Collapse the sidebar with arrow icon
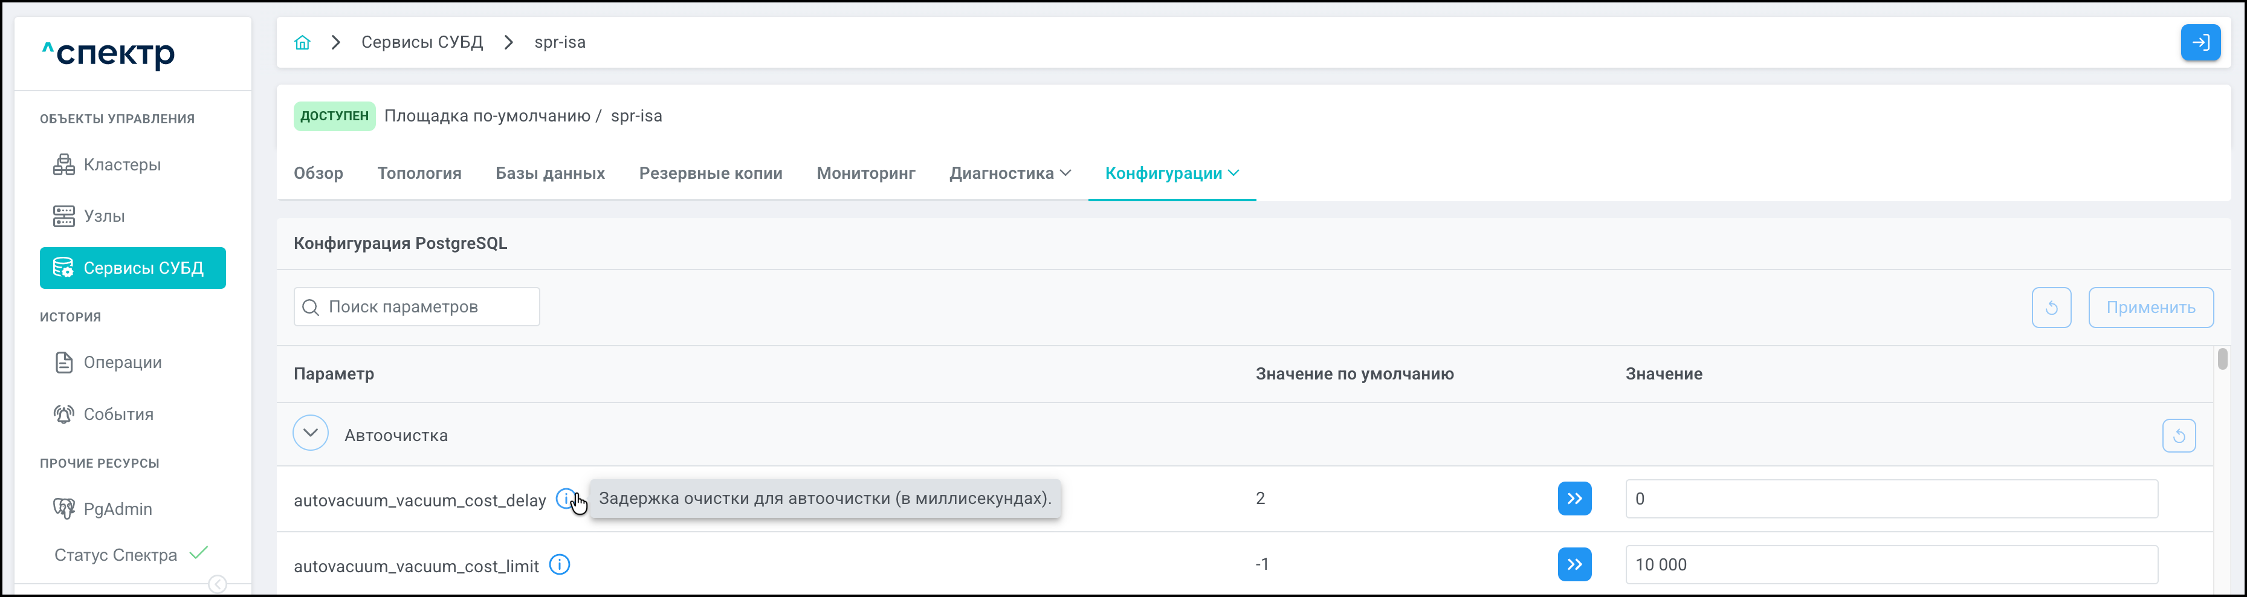Image resolution: width=2247 pixels, height=597 pixels. (x=218, y=584)
